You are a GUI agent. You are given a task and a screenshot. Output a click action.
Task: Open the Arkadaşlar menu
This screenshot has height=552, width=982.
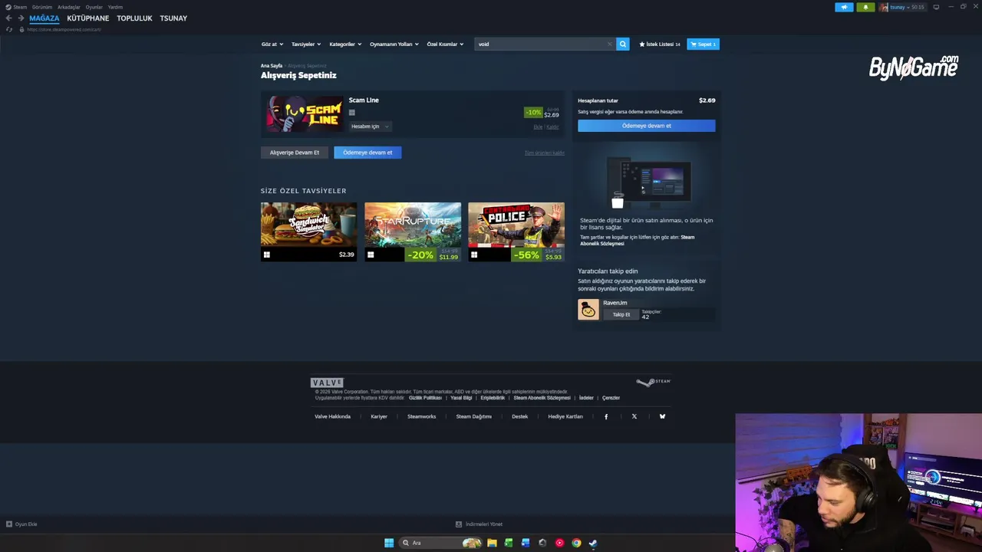tap(69, 7)
